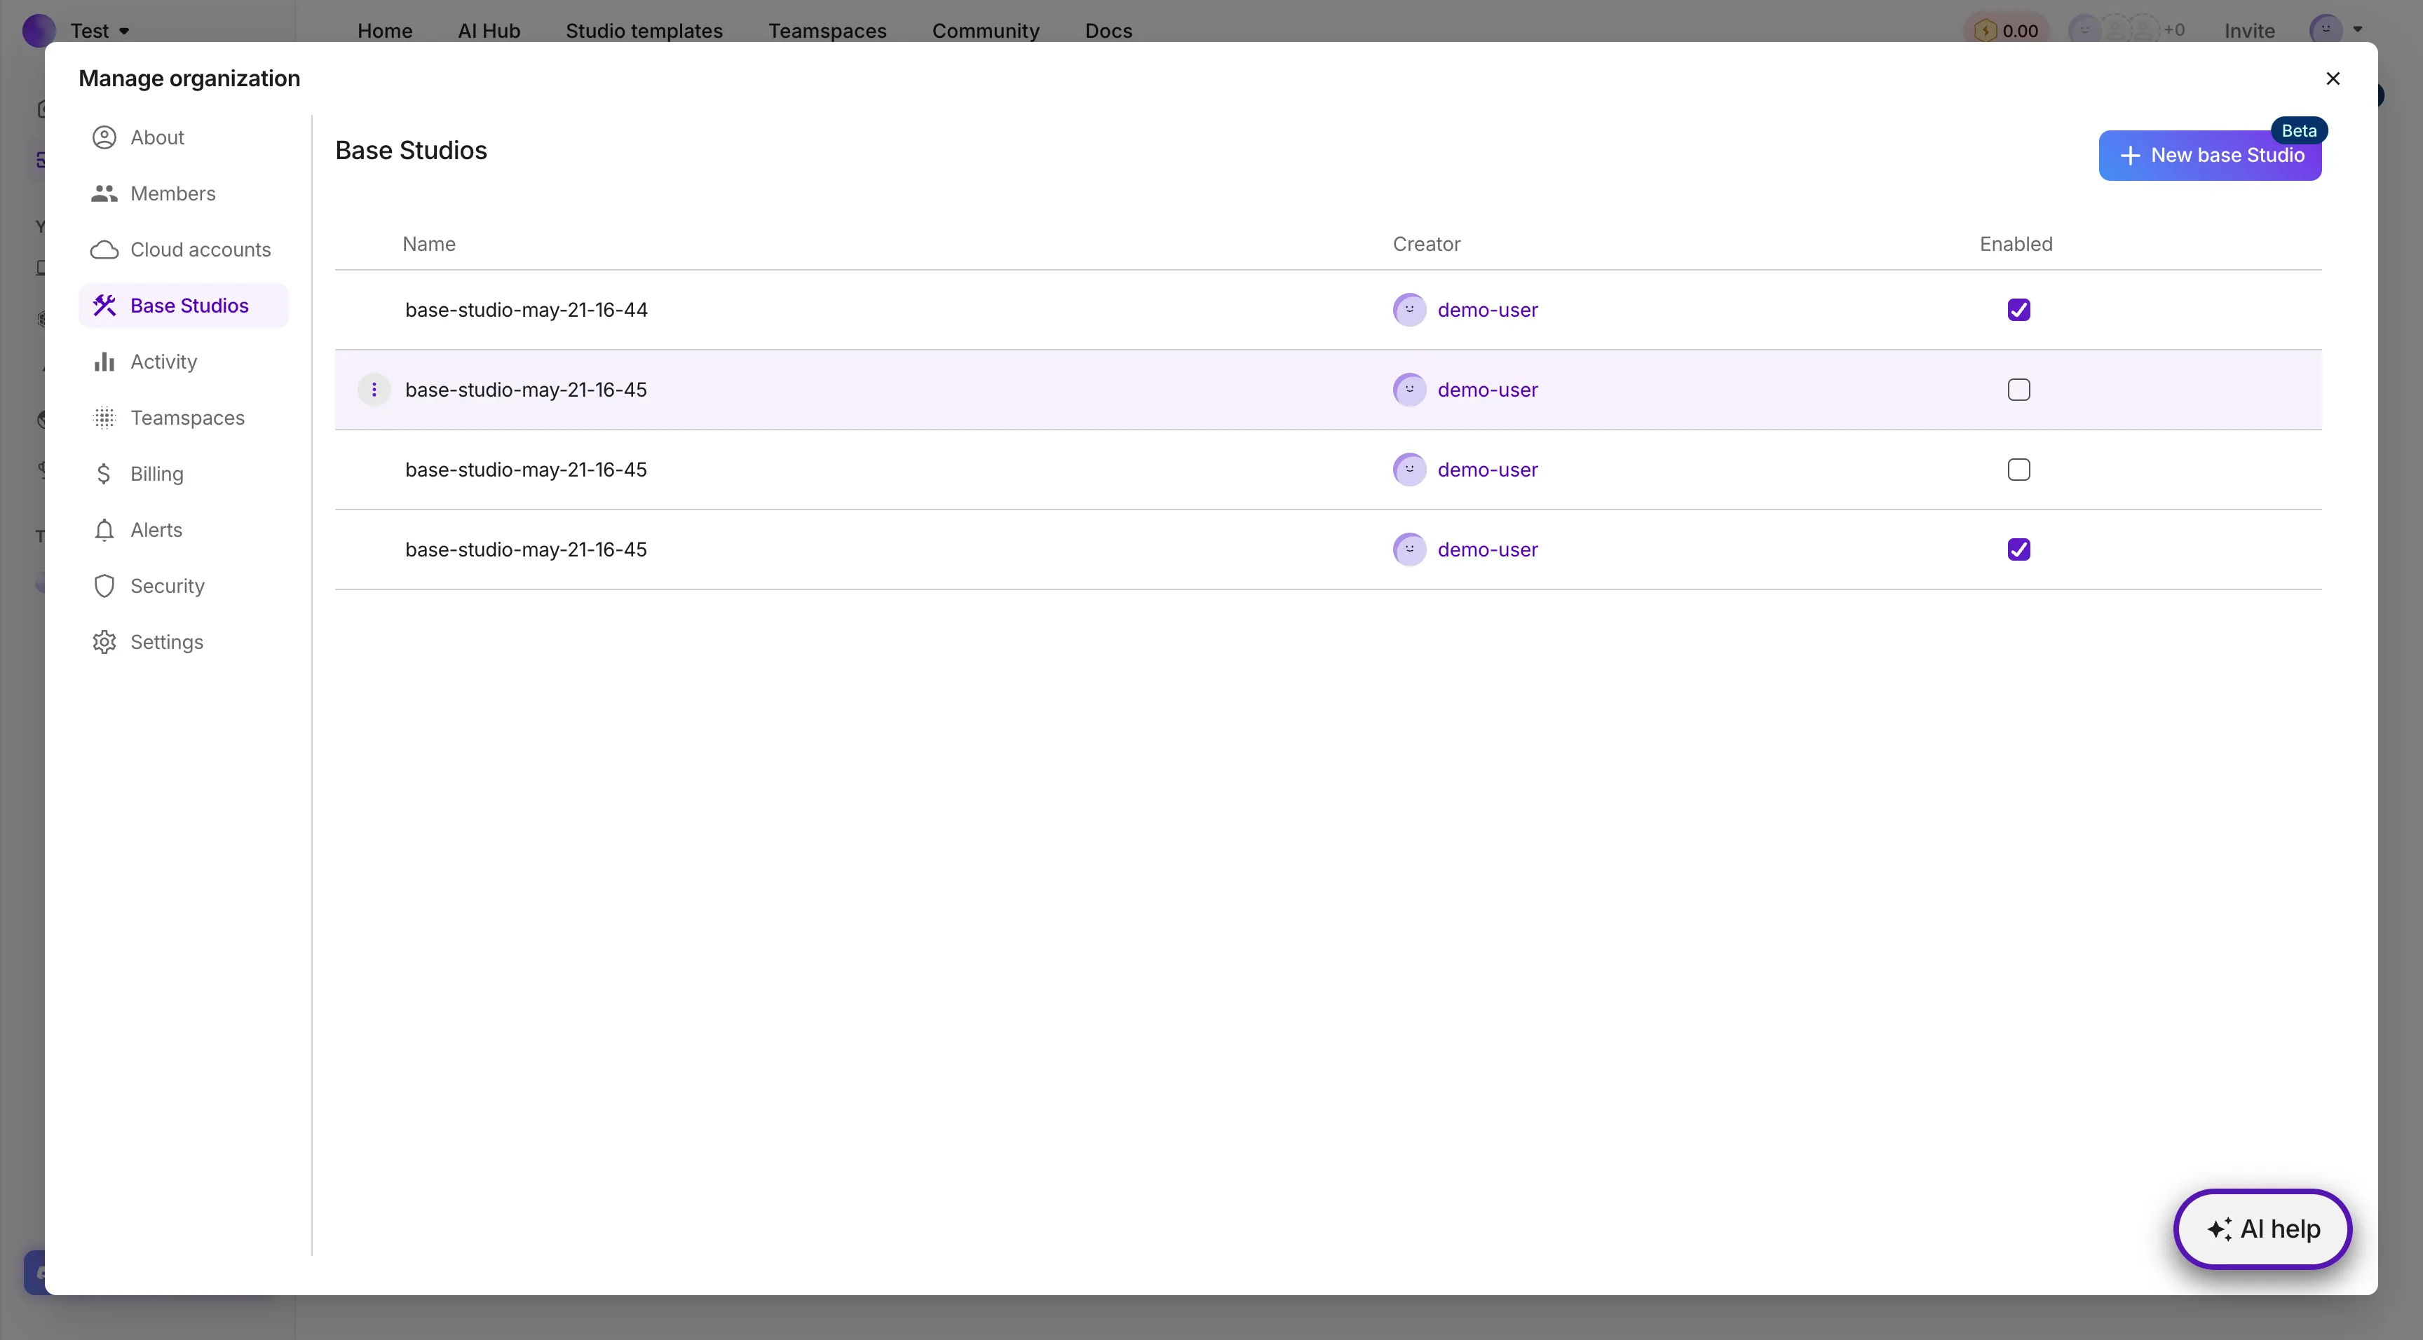Click the Settings gear icon
Image resolution: width=2423 pixels, height=1340 pixels.
[x=104, y=642]
